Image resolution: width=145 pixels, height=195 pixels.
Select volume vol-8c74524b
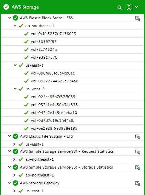[44, 49]
